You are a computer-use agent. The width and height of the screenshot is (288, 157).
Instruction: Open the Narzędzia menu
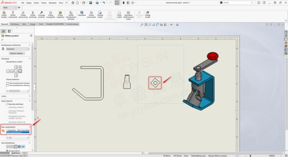pos(52,3)
